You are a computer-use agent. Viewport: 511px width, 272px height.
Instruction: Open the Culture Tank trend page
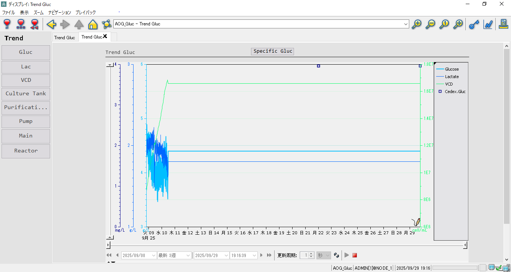(26, 93)
